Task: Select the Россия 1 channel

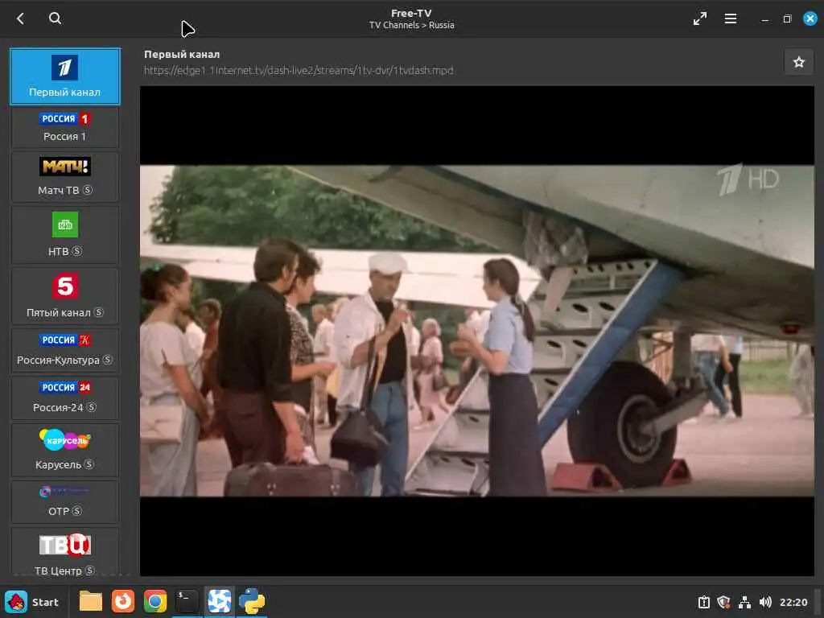Action: pos(65,128)
